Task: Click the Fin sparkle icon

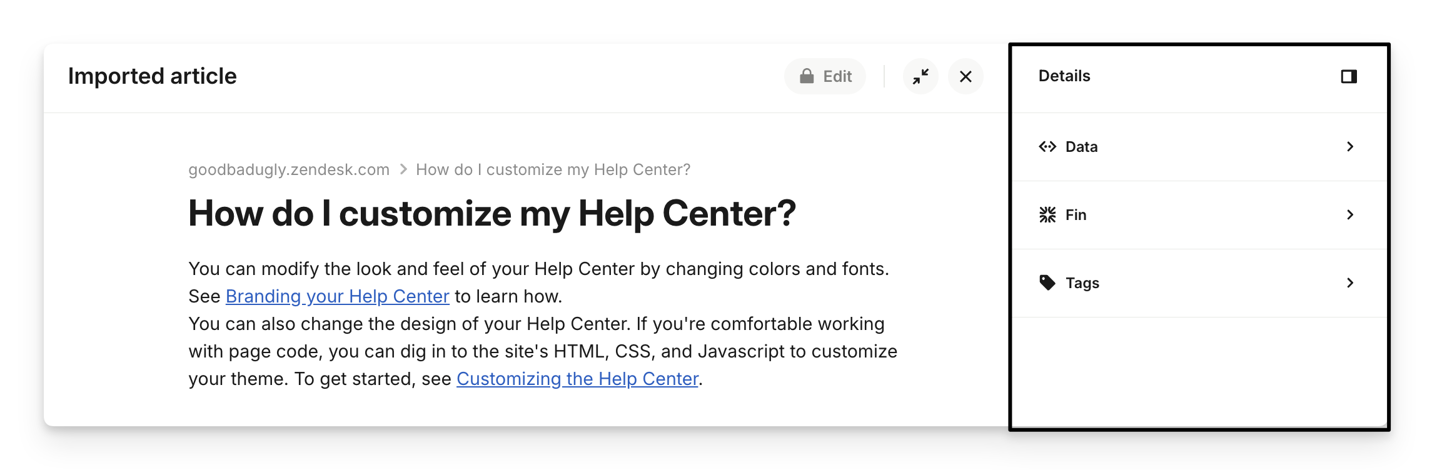Action: coord(1047,215)
